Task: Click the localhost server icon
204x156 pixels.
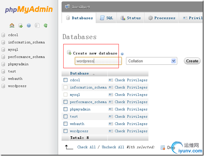Action: [67, 7]
